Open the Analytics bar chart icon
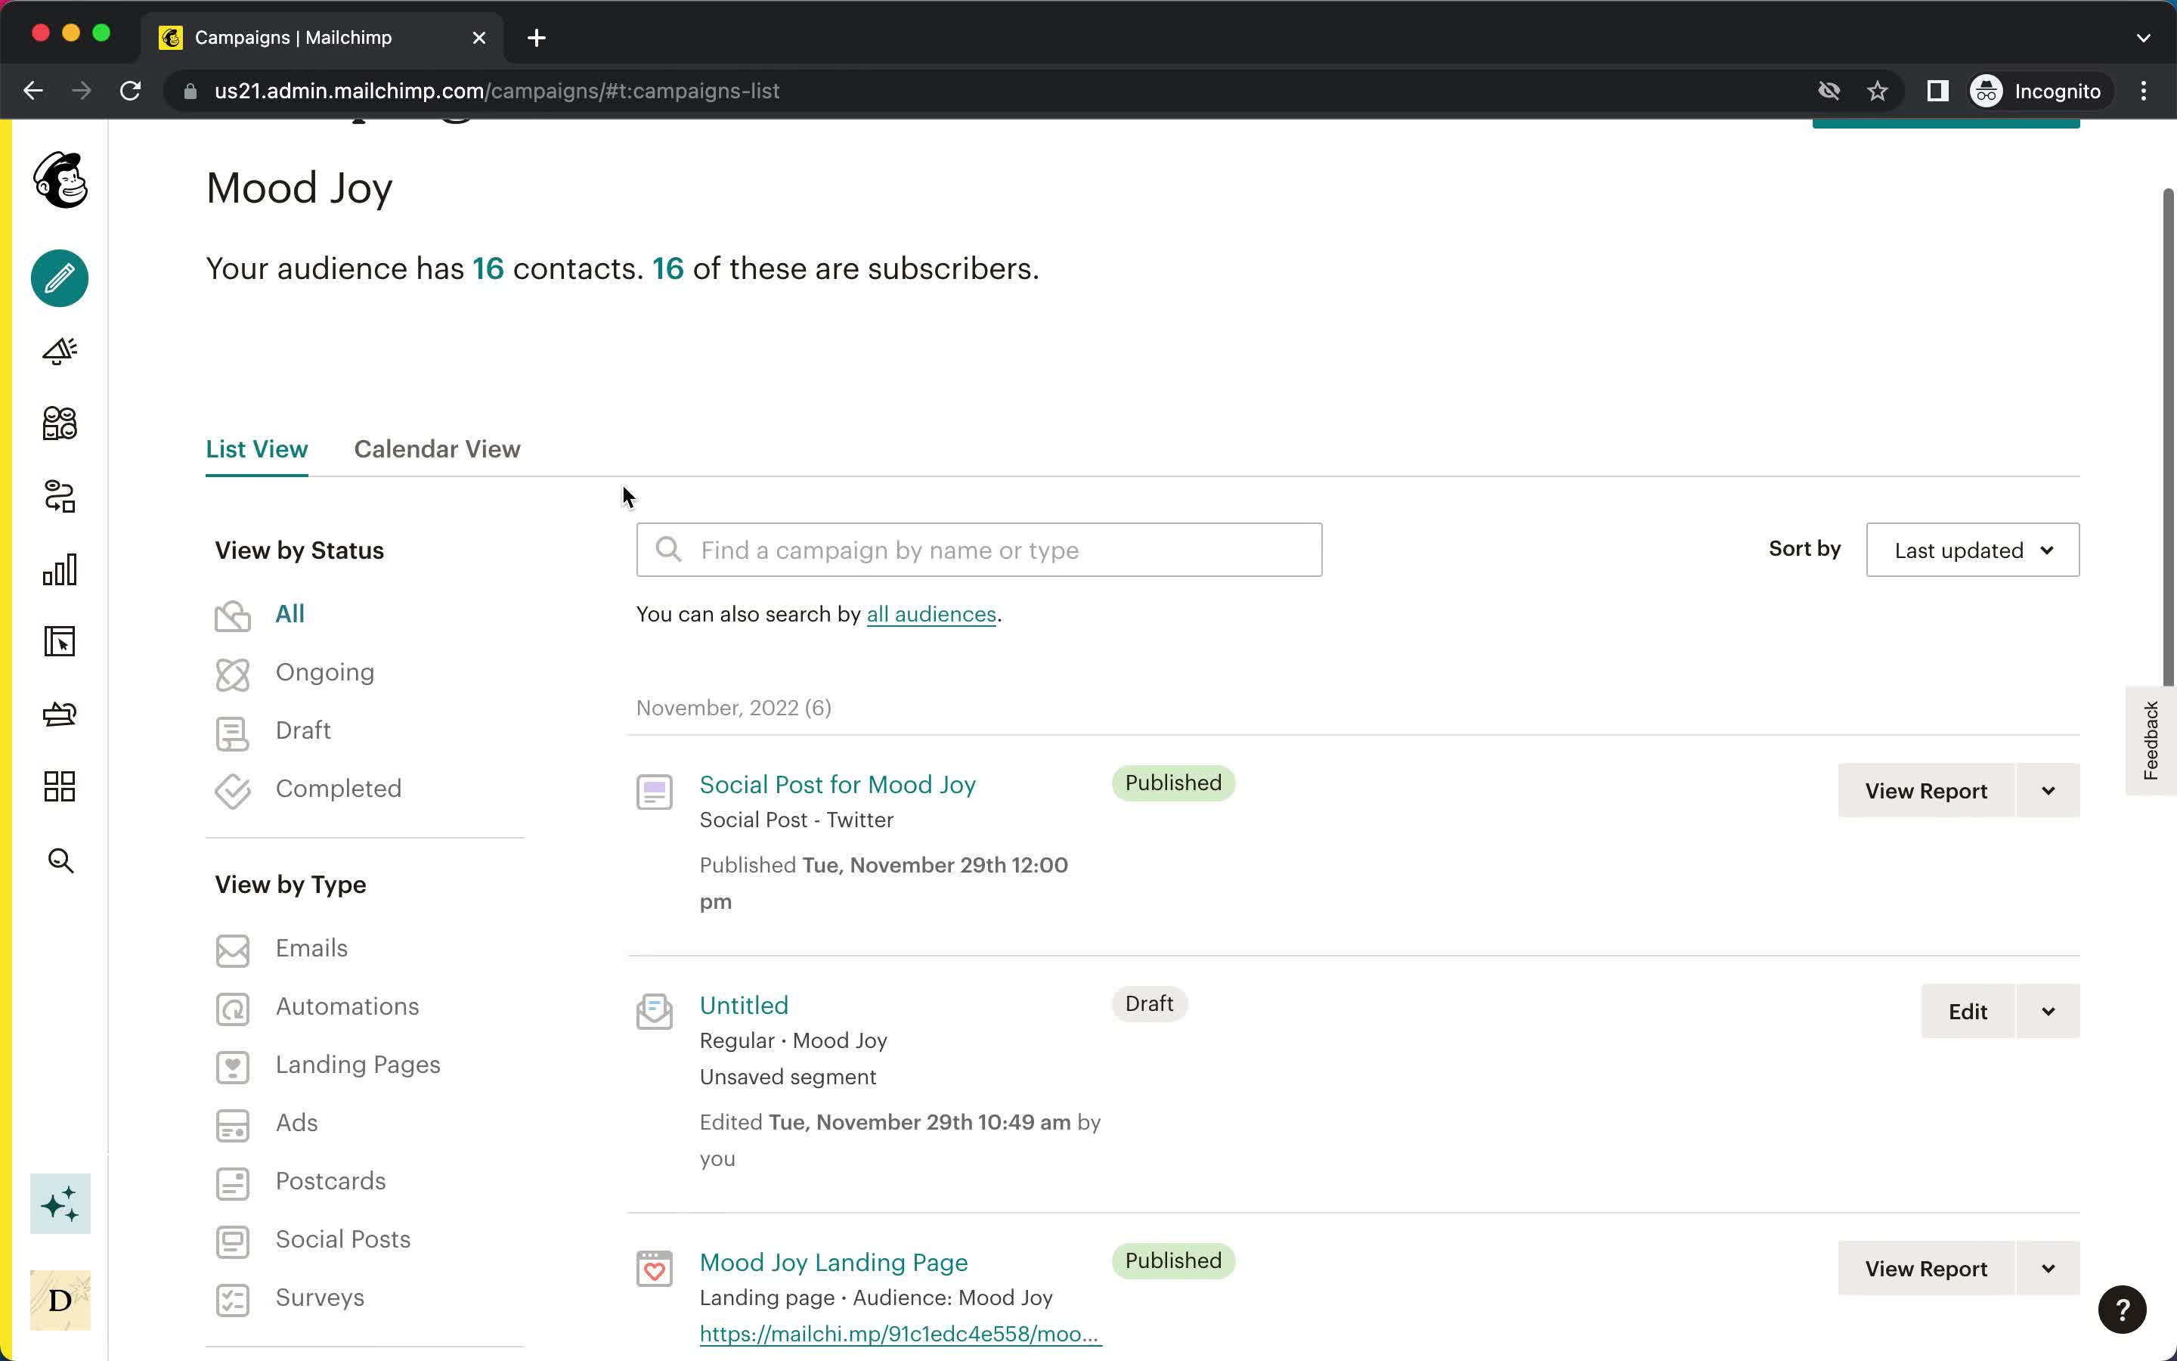 pyautogui.click(x=60, y=569)
